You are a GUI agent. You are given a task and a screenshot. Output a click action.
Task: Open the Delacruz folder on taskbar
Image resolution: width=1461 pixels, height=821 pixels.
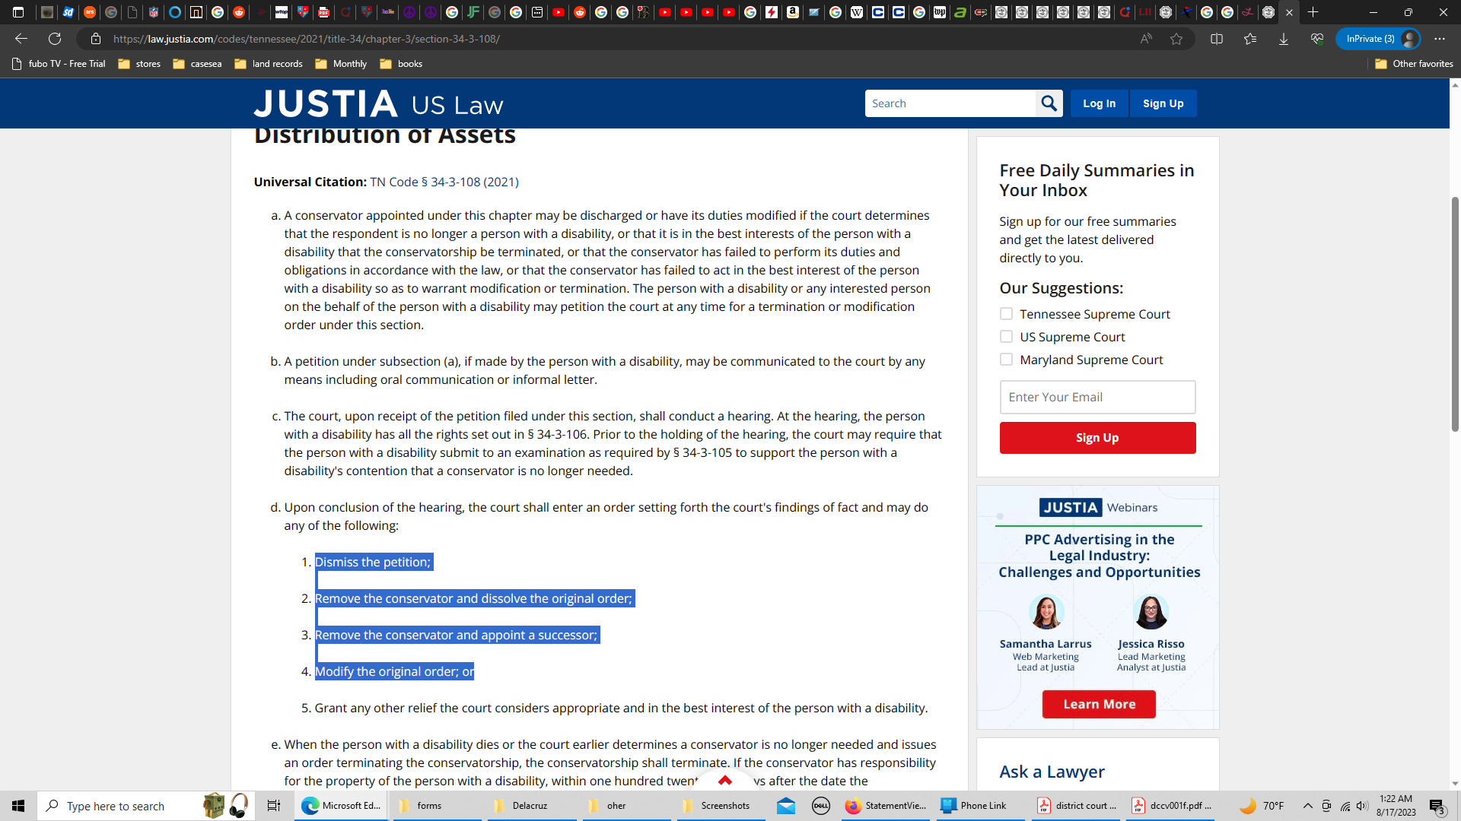[x=532, y=806]
